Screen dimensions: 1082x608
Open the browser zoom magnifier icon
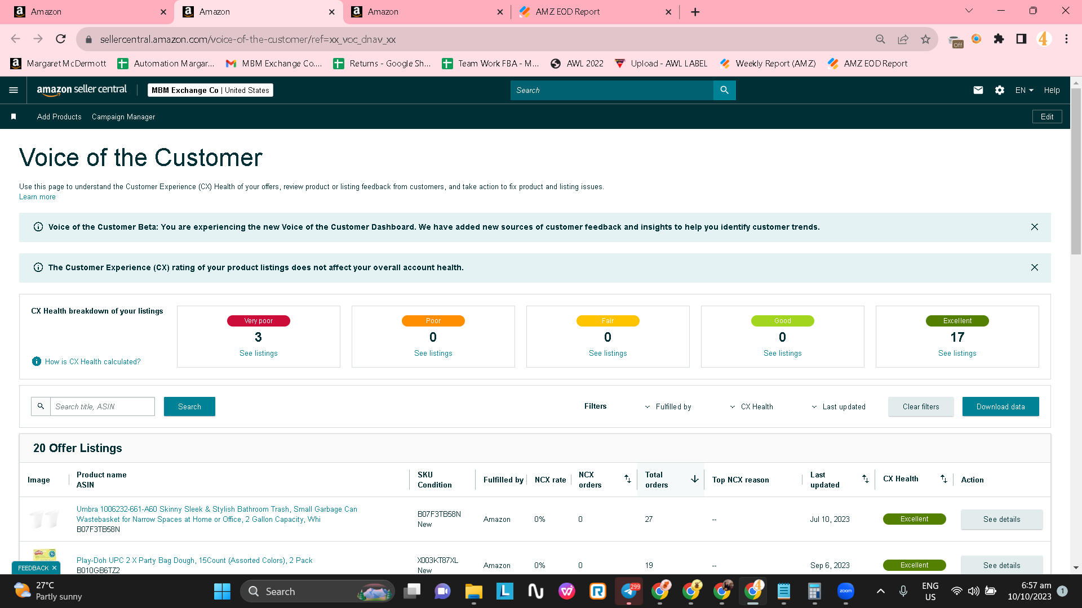(880, 39)
